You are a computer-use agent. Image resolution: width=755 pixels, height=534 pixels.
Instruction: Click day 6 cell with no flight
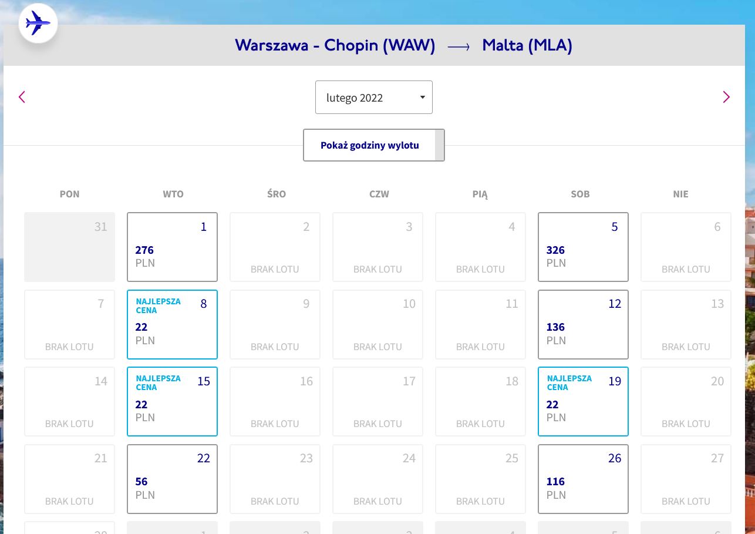[x=686, y=247]
